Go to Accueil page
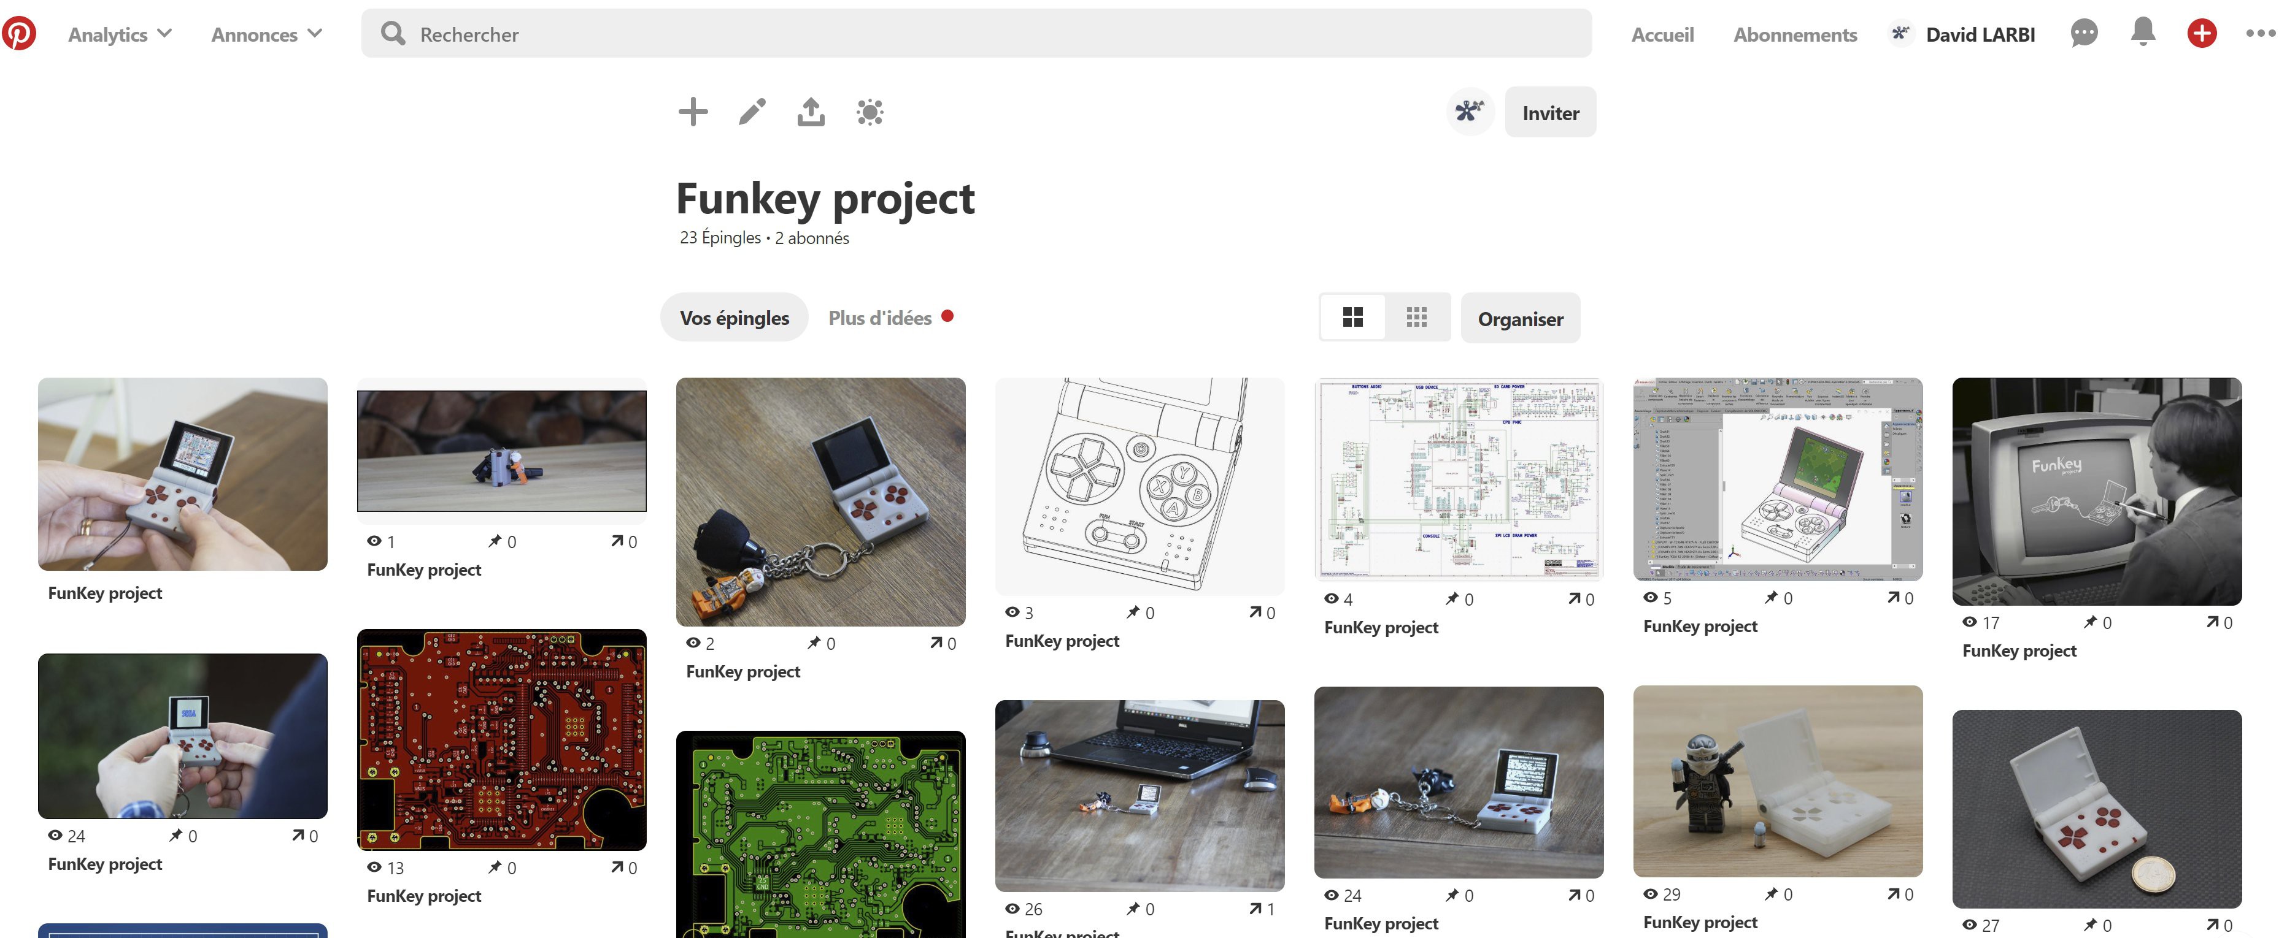The width and height of the screenshot is (2287, 938). click(1662, 34)
